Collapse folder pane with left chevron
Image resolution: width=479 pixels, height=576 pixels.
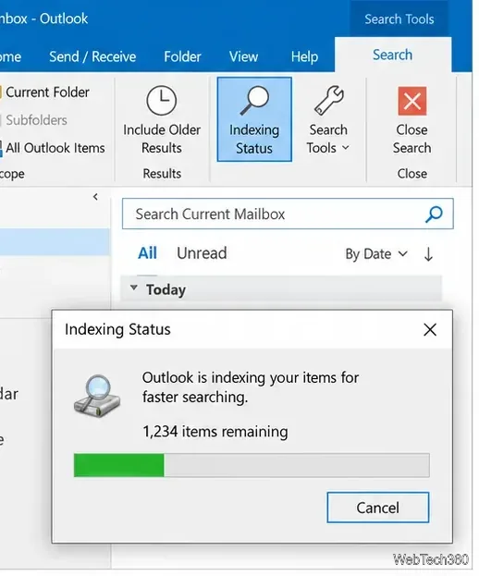click(x=95, y=197)
